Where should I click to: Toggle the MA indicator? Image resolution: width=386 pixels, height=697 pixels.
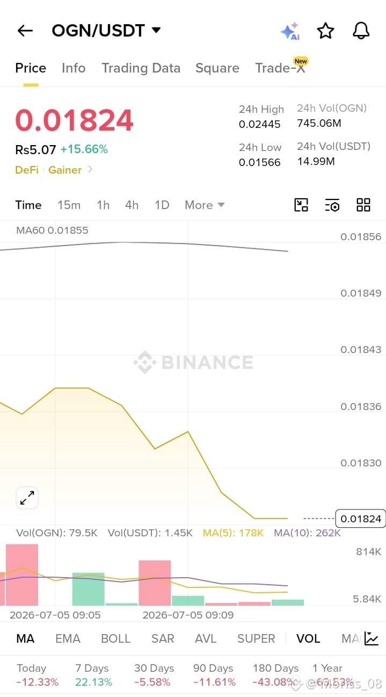tap(25, 638)
